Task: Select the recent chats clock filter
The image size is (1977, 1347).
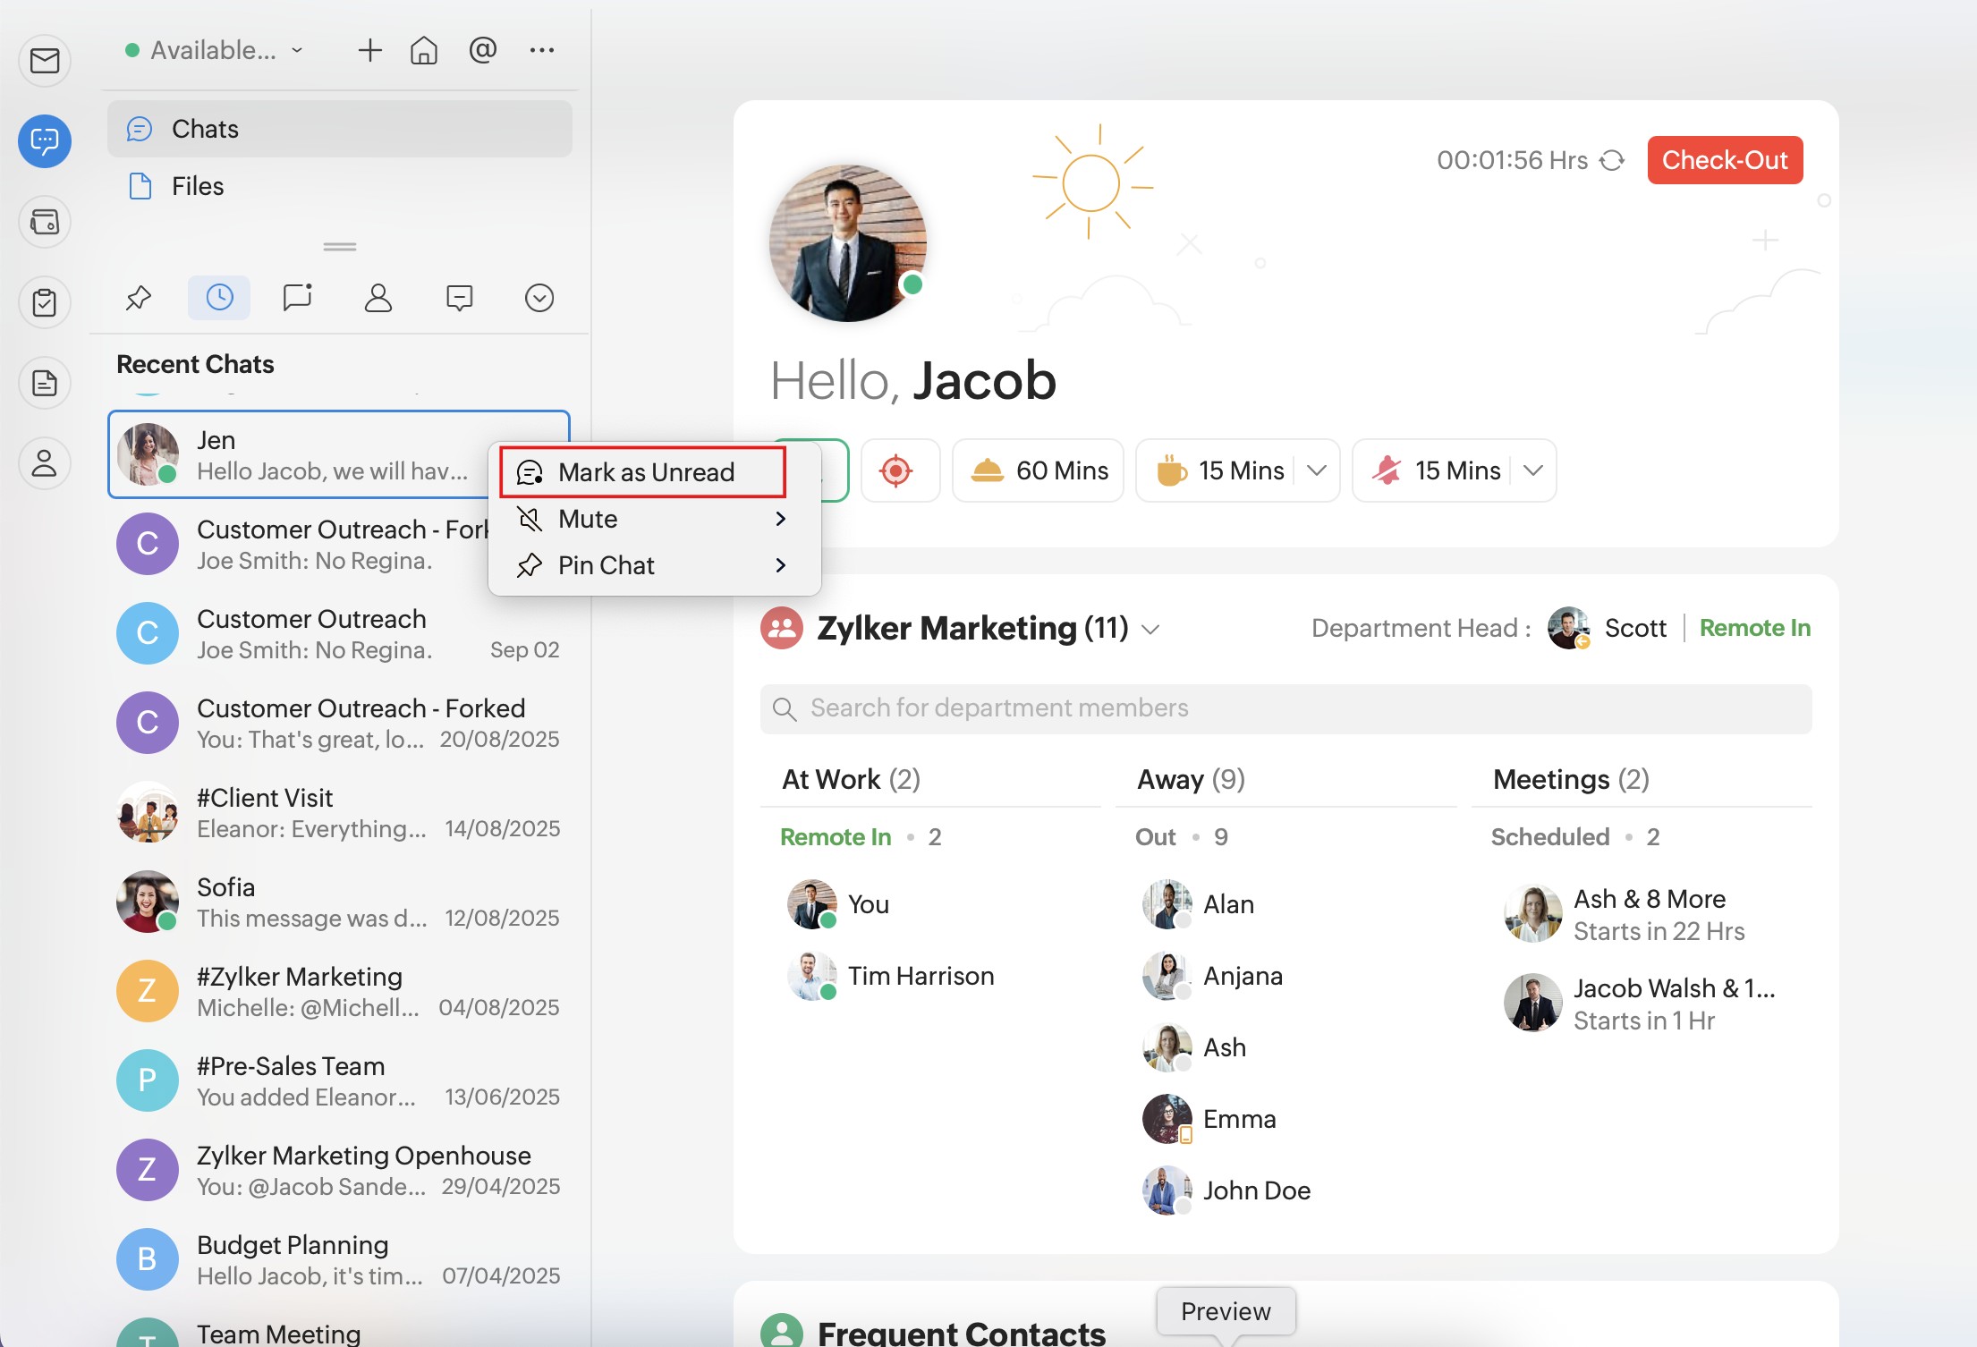Action: [x=219, y=298]
